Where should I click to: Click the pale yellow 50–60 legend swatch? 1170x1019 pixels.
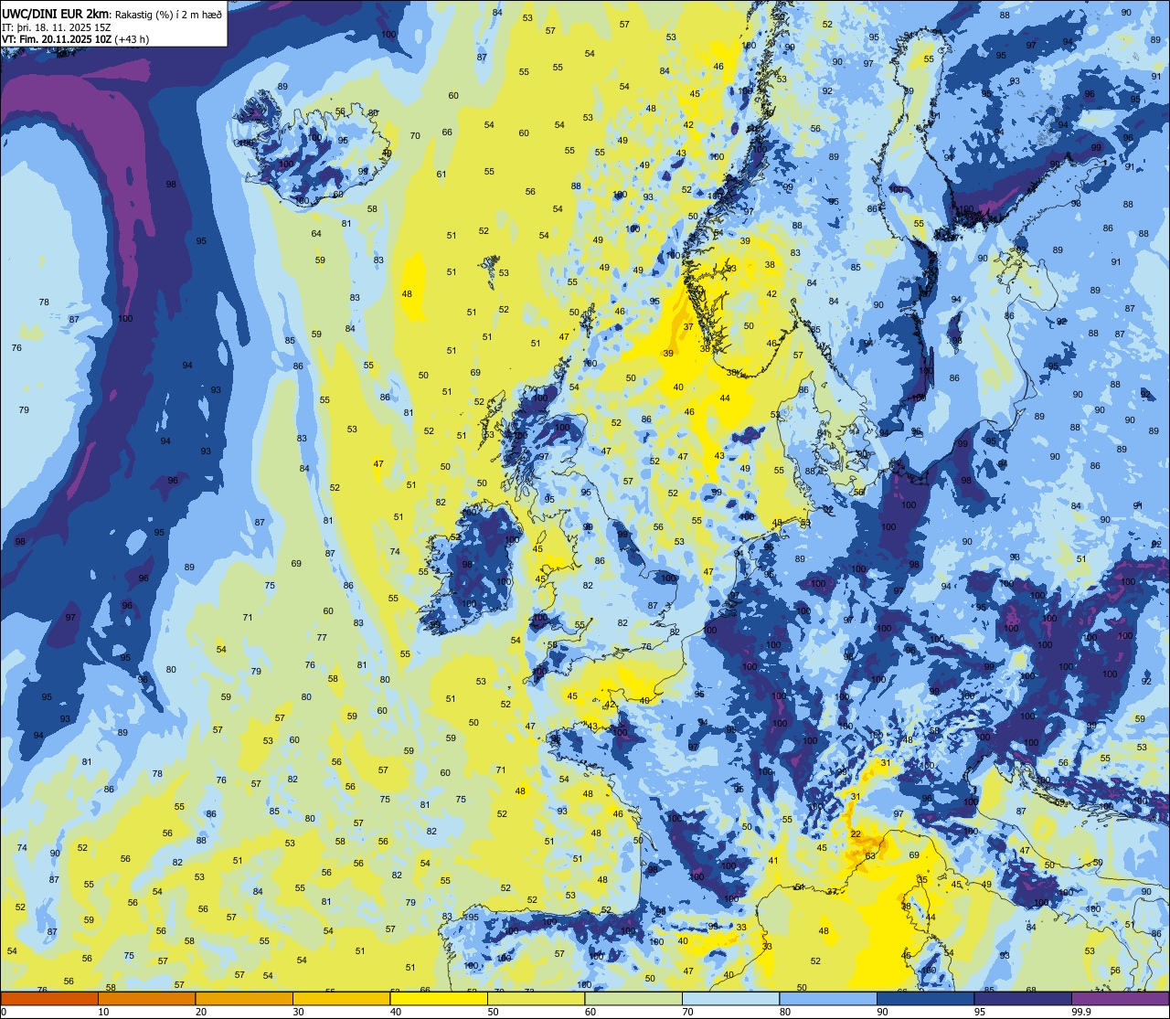coord(536,998)
